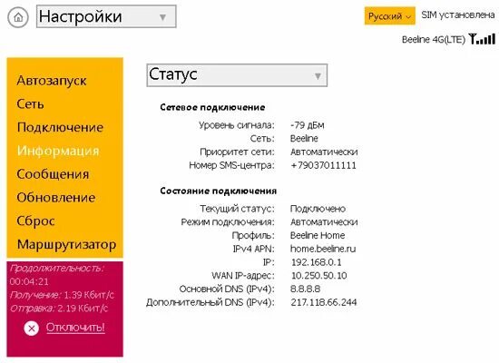Click profile value Beeline Home

318,235
